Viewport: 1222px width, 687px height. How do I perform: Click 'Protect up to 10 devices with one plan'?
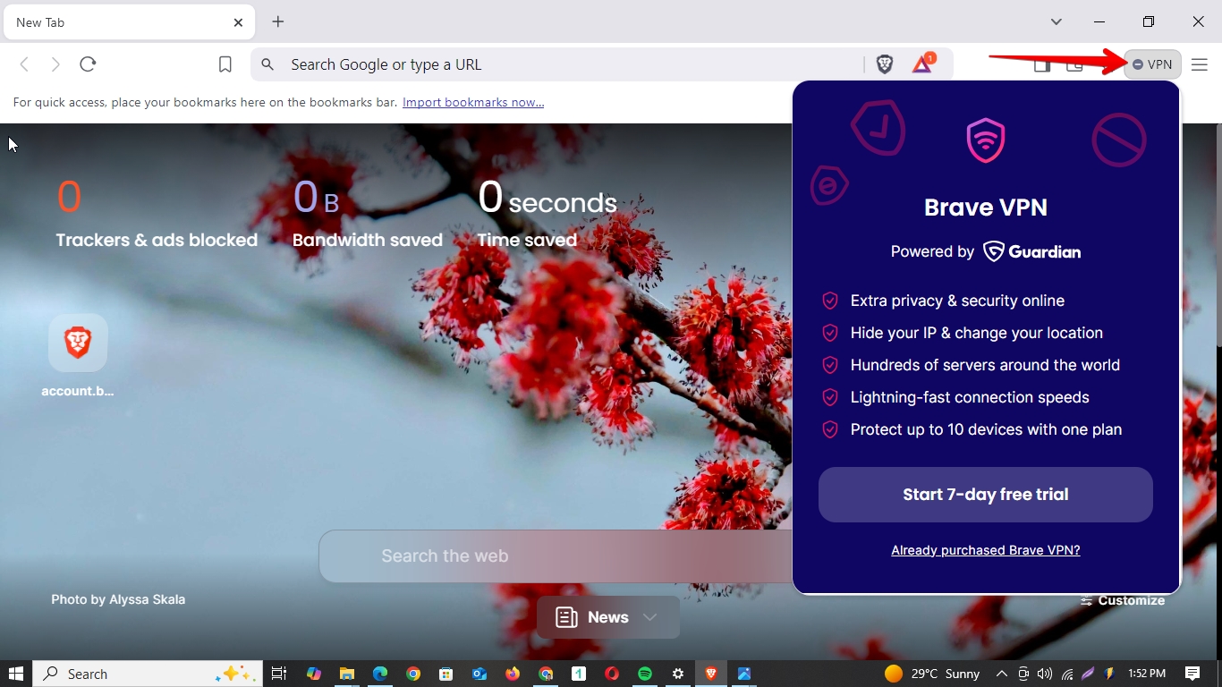pos(986,429)
